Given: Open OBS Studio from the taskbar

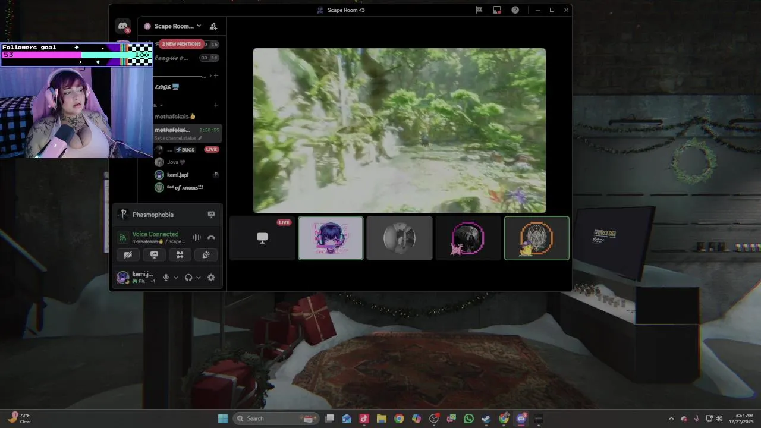Looking at the screenshot, I should (434, 418).
